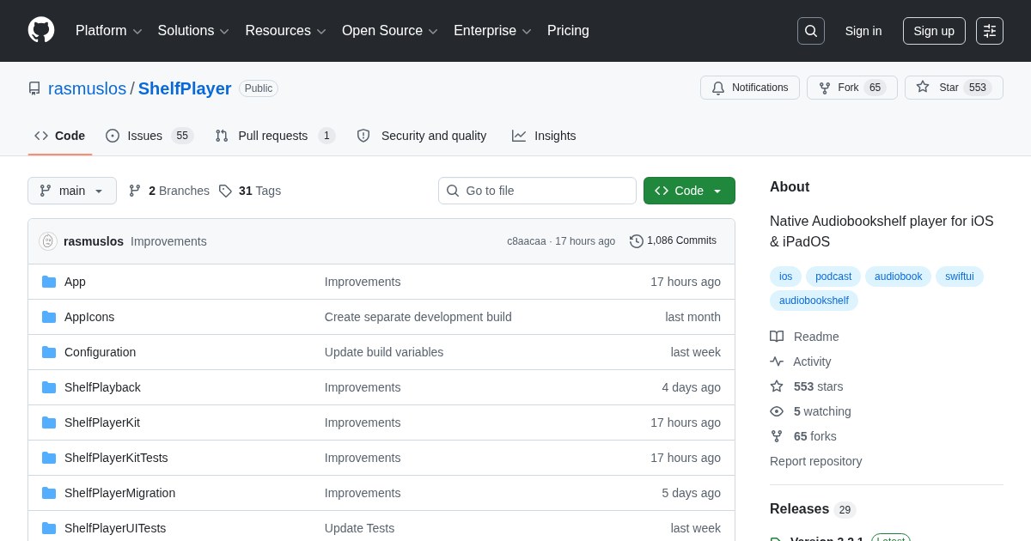Click the AppIcons folder icon
This screenshot has width=1031, height=541.
pyautogui.click(x=49, y=317)
